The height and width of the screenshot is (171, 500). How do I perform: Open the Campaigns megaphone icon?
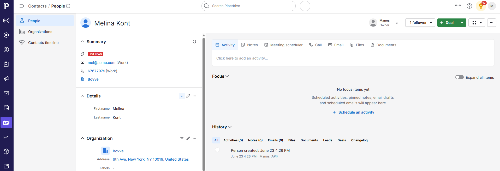(x=6, y=79)
